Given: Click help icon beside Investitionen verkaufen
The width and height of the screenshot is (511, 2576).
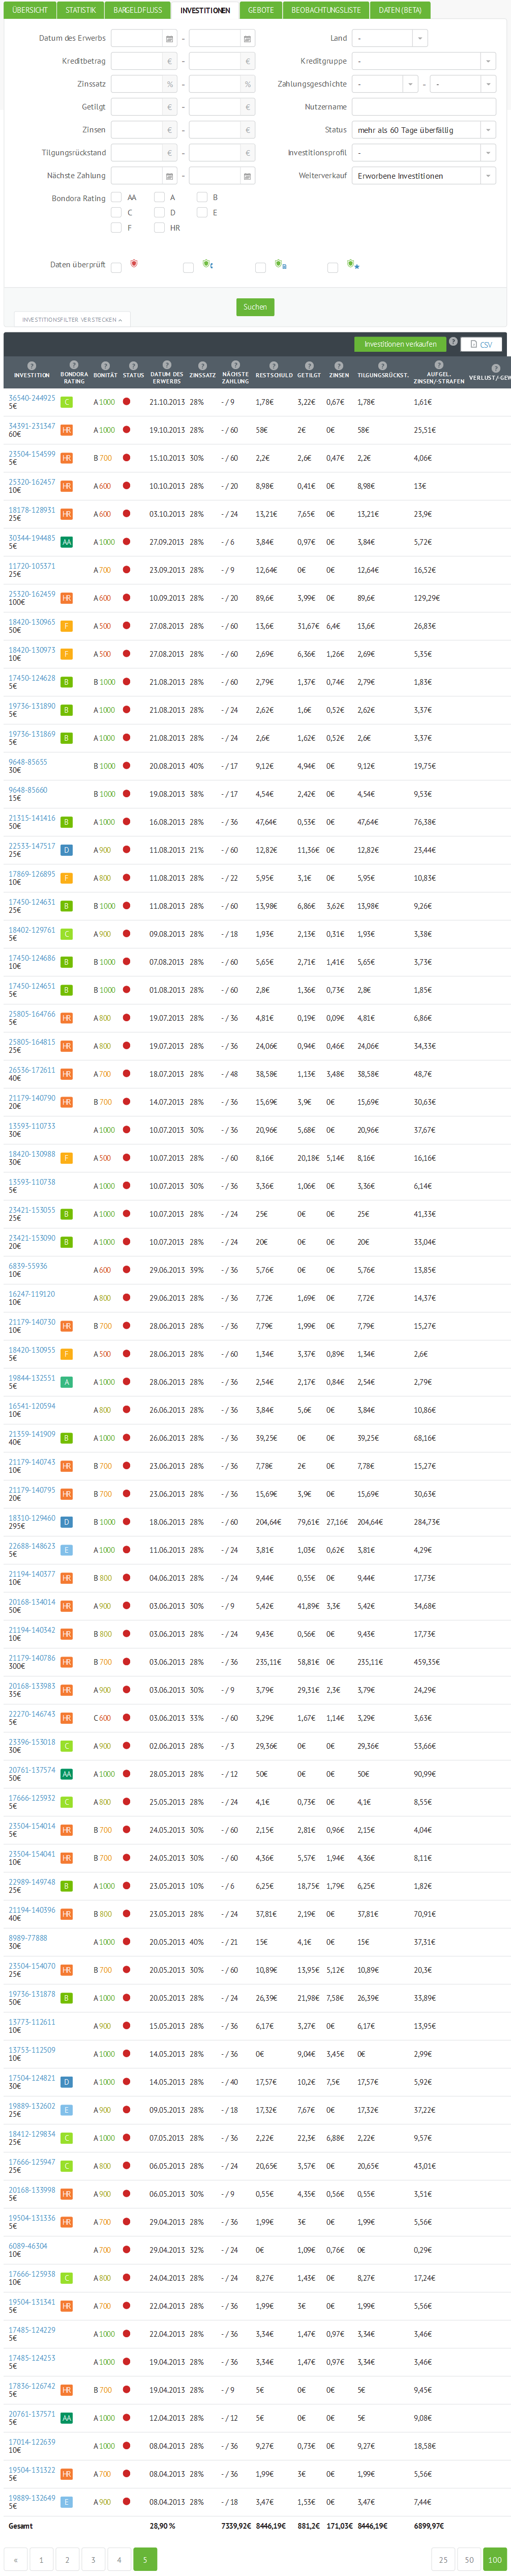Looking at the screenshot, I should pos(453,342).
